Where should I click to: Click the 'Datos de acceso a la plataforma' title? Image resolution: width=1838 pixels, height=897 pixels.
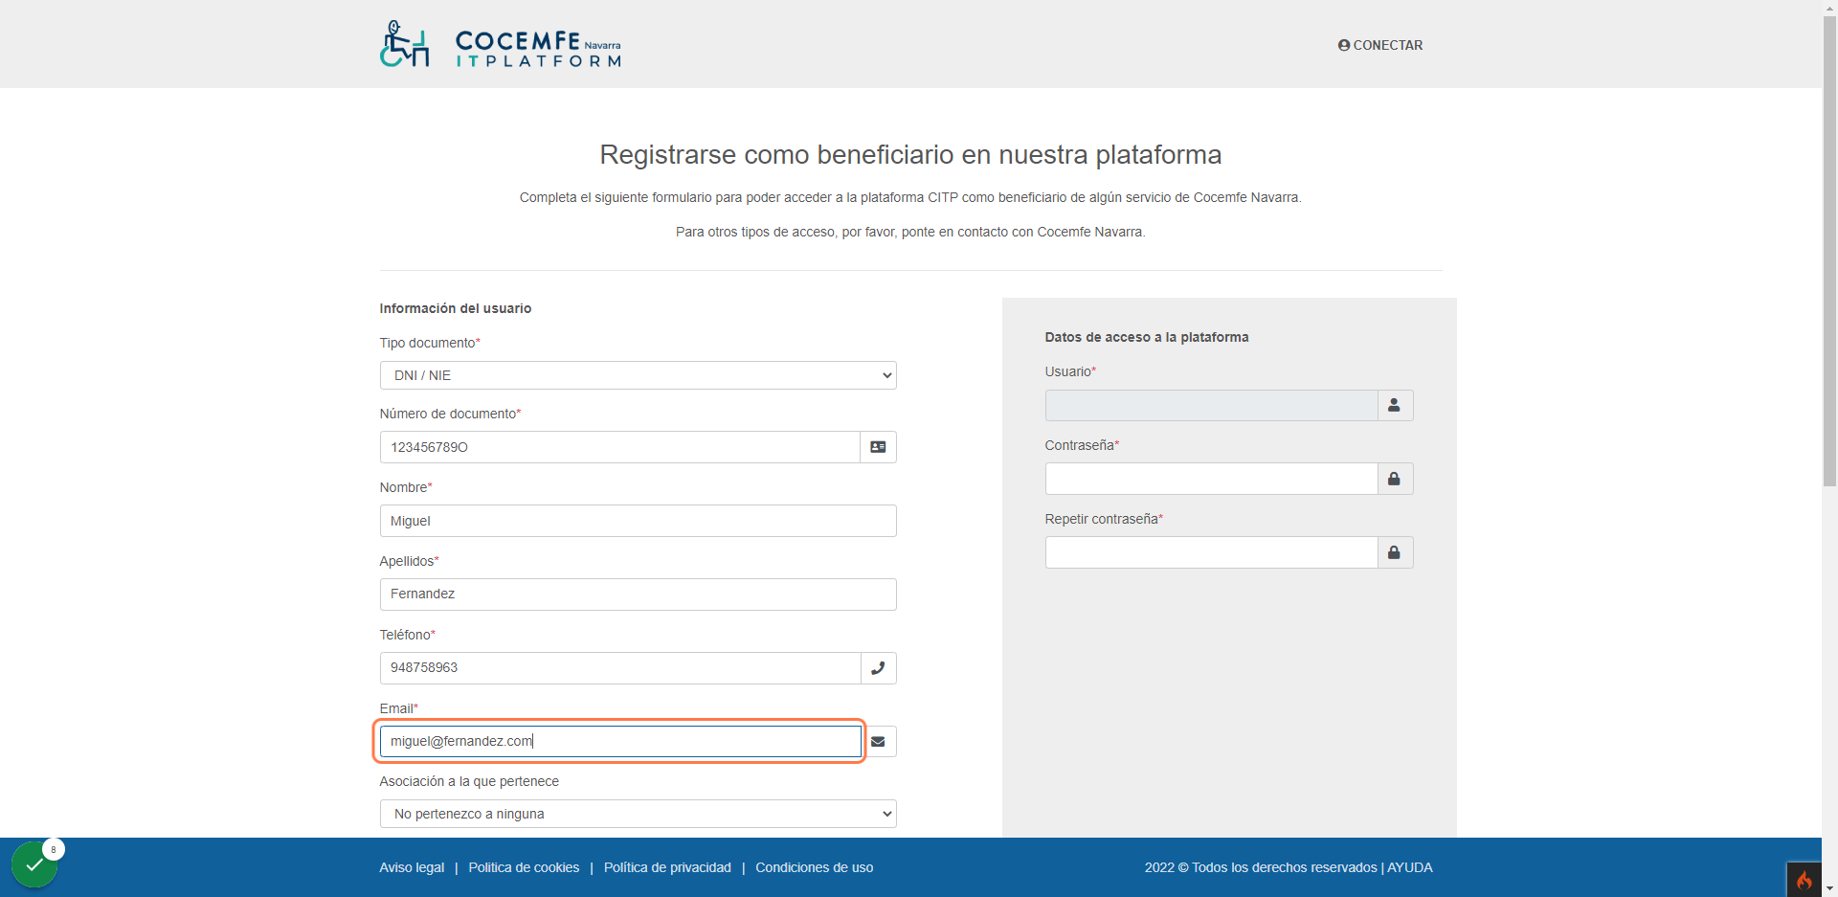pos(1147,337)
